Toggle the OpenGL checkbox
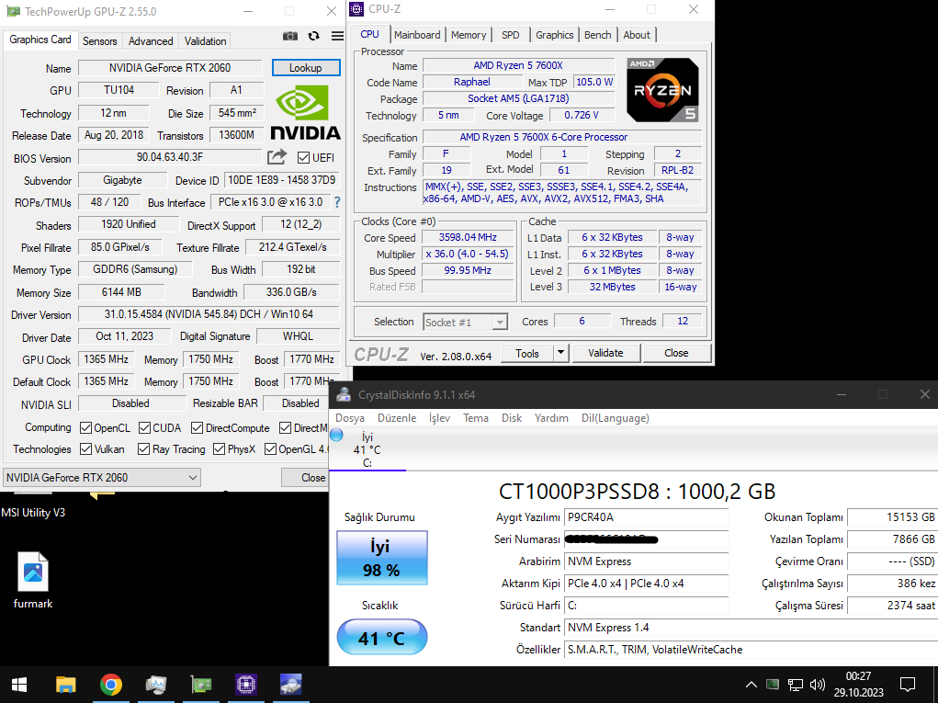The width and height of the screenshot is (938, 703). click(270, 448)
